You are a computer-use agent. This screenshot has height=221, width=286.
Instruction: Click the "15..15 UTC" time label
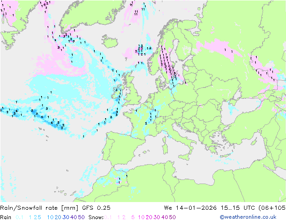[238, 208]
